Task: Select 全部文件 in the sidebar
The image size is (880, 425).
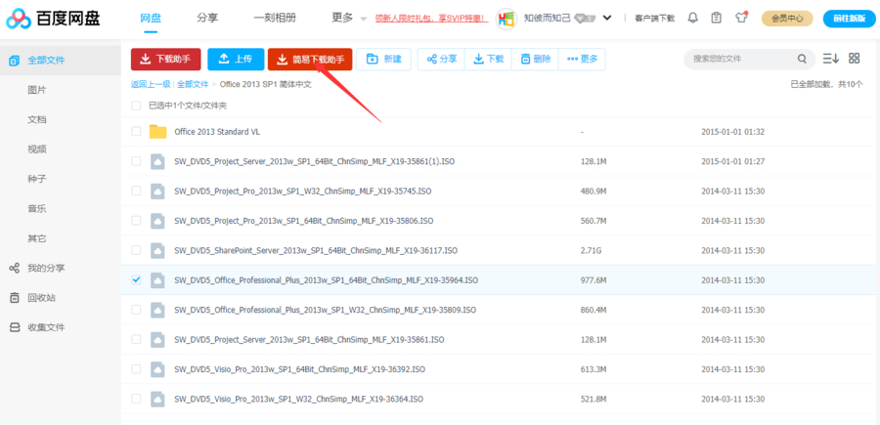Action: tap(60, 60)
